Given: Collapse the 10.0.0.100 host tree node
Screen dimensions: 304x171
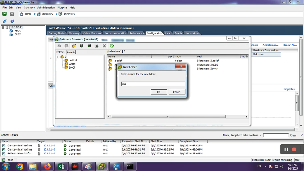Looking at the screenshot, I should coord(3,27).
